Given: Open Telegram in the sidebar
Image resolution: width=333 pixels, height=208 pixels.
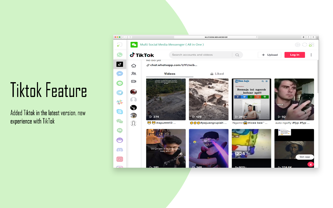Looking at the screenshot, I should pos(120,93).
